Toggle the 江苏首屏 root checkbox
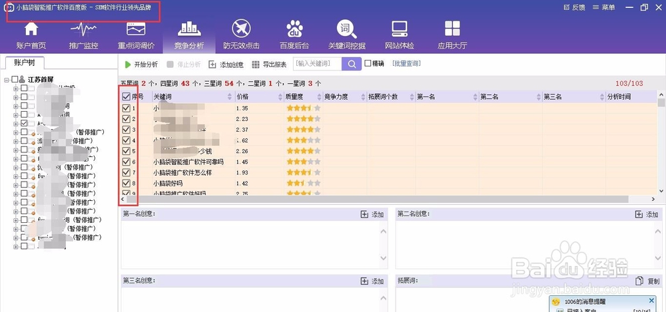The width and height of the screenshot is (666, 312). 15,79
